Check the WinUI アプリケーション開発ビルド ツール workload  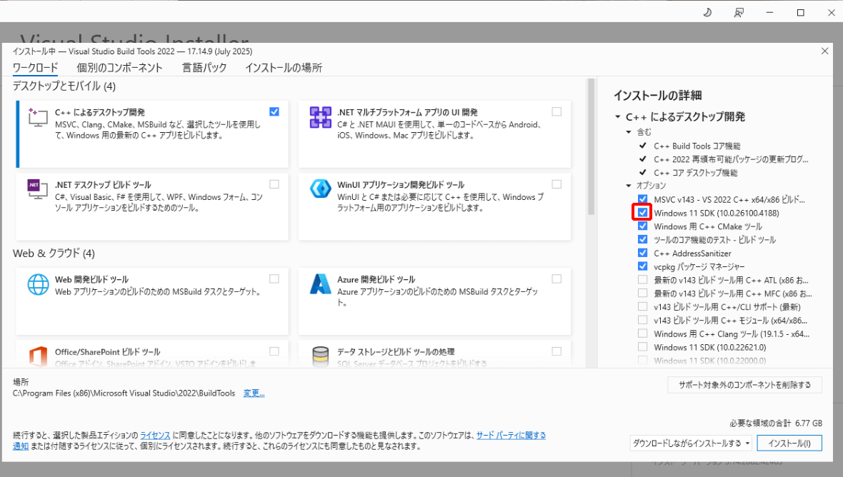(557, 184)
